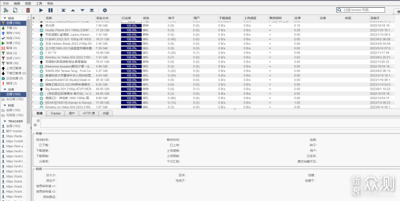Click the magnifier icon in the filter box

[x=339, y=10]
